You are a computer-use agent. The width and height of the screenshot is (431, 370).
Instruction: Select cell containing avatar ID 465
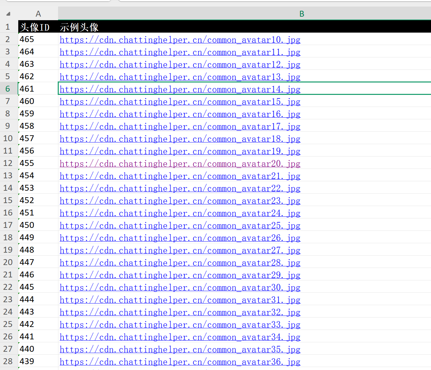[x=38, y=39]
